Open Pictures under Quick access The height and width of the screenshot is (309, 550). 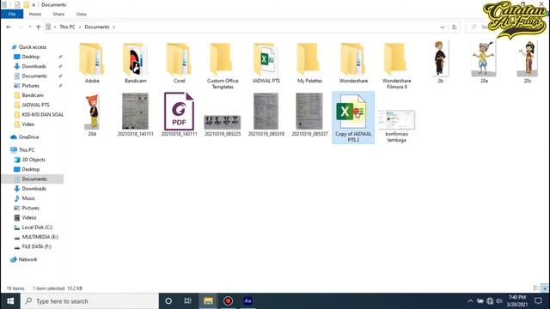(31, 86)
